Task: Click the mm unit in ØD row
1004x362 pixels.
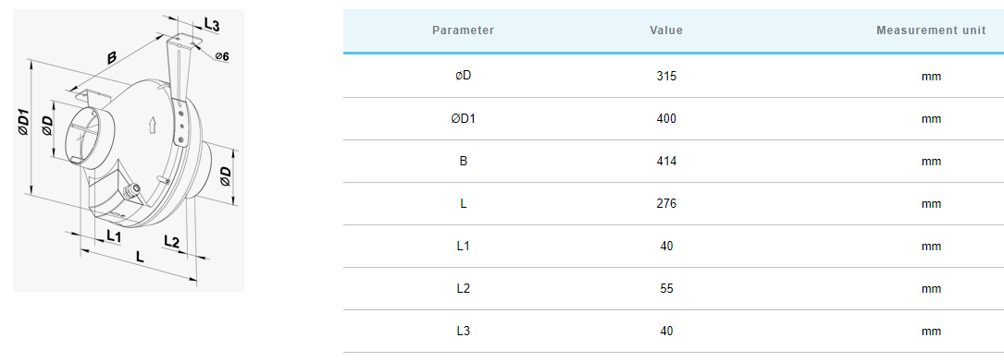Action: tap(931, 76)
